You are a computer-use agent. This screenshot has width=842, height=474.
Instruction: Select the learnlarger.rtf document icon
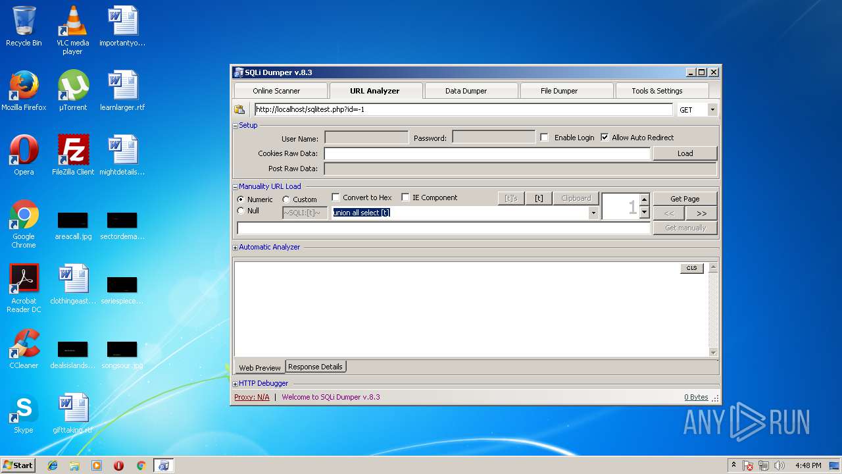tap(122, 91)
